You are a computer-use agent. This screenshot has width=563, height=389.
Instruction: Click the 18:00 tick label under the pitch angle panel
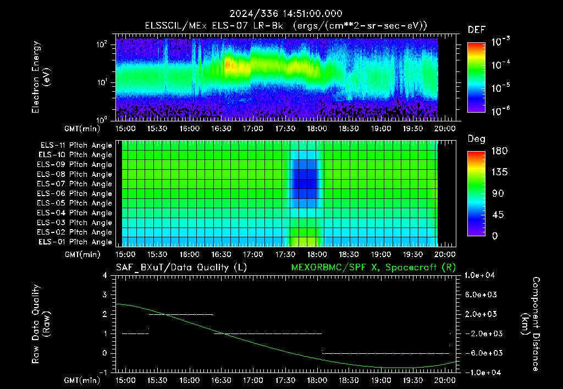[317, 255]
